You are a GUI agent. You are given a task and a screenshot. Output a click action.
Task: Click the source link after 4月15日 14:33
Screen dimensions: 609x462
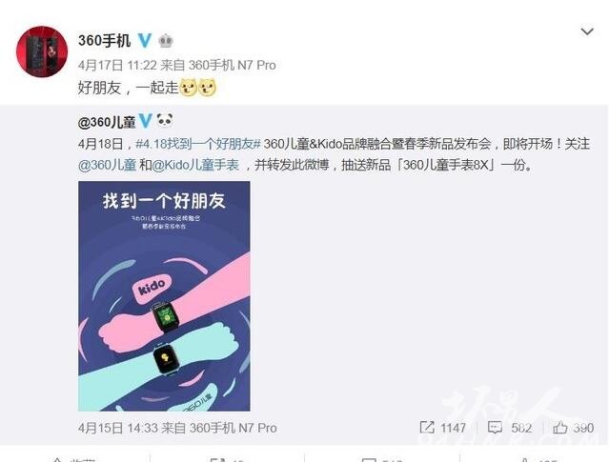coord(233,428)
